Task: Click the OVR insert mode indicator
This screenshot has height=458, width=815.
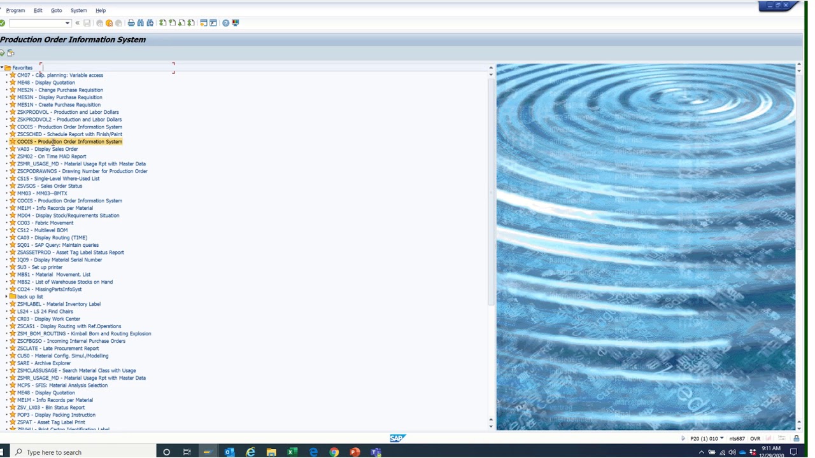Action: 755,438
